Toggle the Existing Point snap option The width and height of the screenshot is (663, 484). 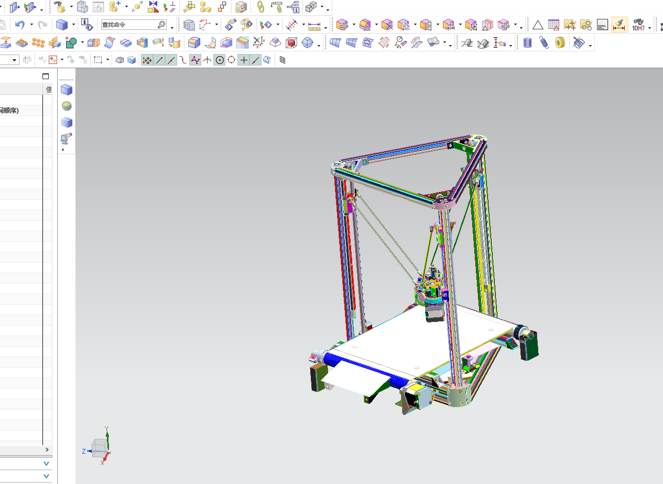click(244, 60)
